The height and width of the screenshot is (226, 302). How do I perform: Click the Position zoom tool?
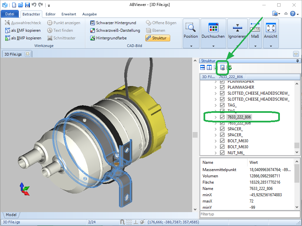[x=191, y=30]
